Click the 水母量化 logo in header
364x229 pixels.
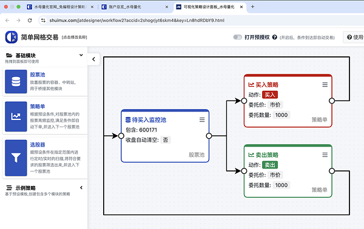click(12, 37)
